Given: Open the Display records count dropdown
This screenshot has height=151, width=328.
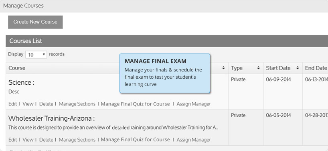Looking at the screenshot, I should coord(36,55).
